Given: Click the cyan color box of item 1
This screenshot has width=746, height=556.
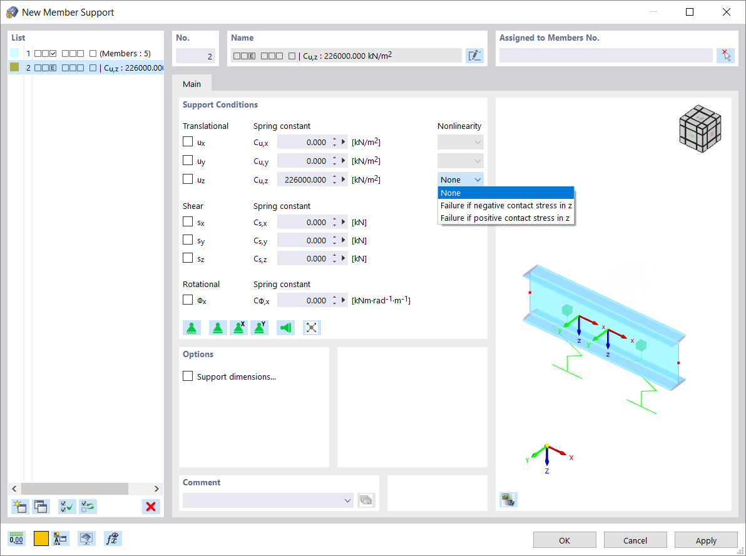Looking at the screenshot, I should 14,53.
